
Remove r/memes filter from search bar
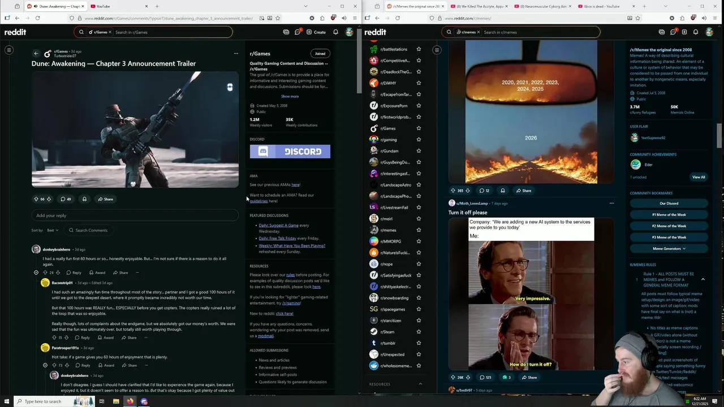point(478,32)
